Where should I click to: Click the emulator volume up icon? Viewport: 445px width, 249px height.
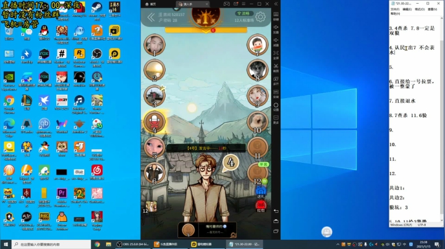276,29
